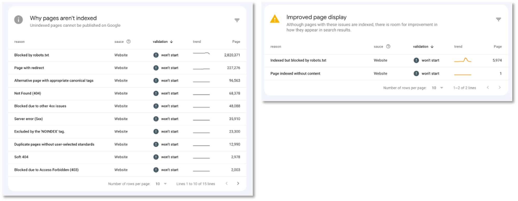
Task: Open Not Found (404) row
Action: pos(127,93)
